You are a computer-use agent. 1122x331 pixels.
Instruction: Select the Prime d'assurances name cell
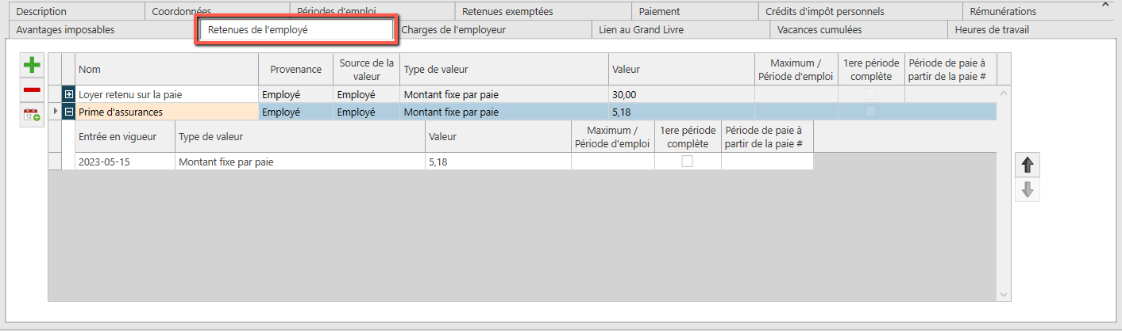tap(167, 112)
